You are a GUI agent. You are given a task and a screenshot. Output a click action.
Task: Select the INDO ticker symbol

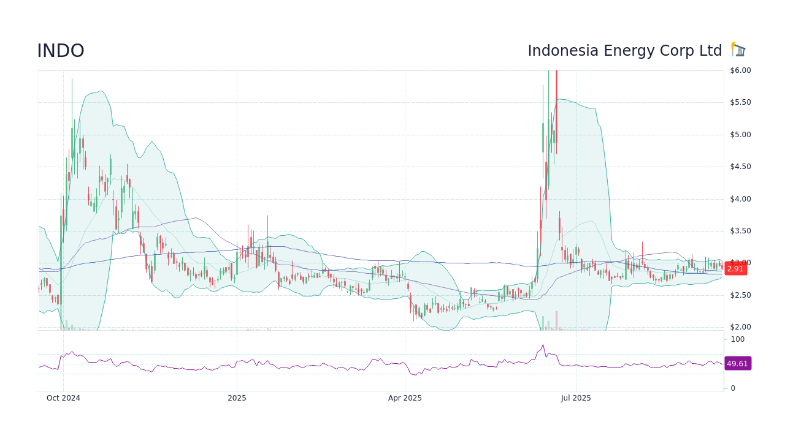(61, 51)
